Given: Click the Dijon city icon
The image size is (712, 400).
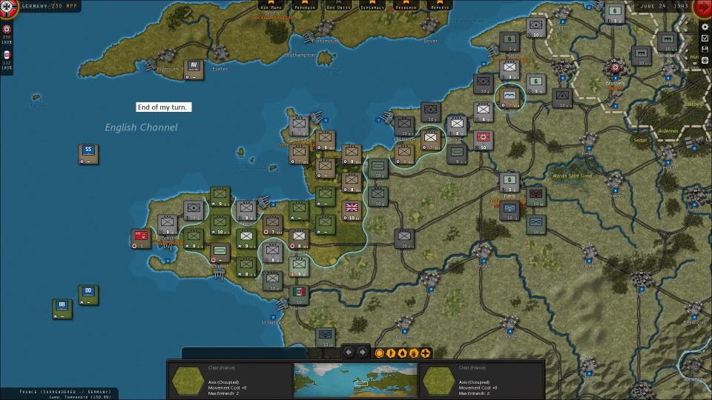Looking at the screenshot, I should click(x=641, y=279).
